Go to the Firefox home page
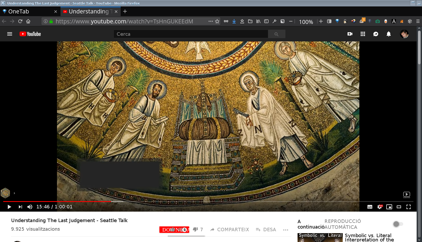The width and height of the screenshot is (422, 242). point(28,21)
